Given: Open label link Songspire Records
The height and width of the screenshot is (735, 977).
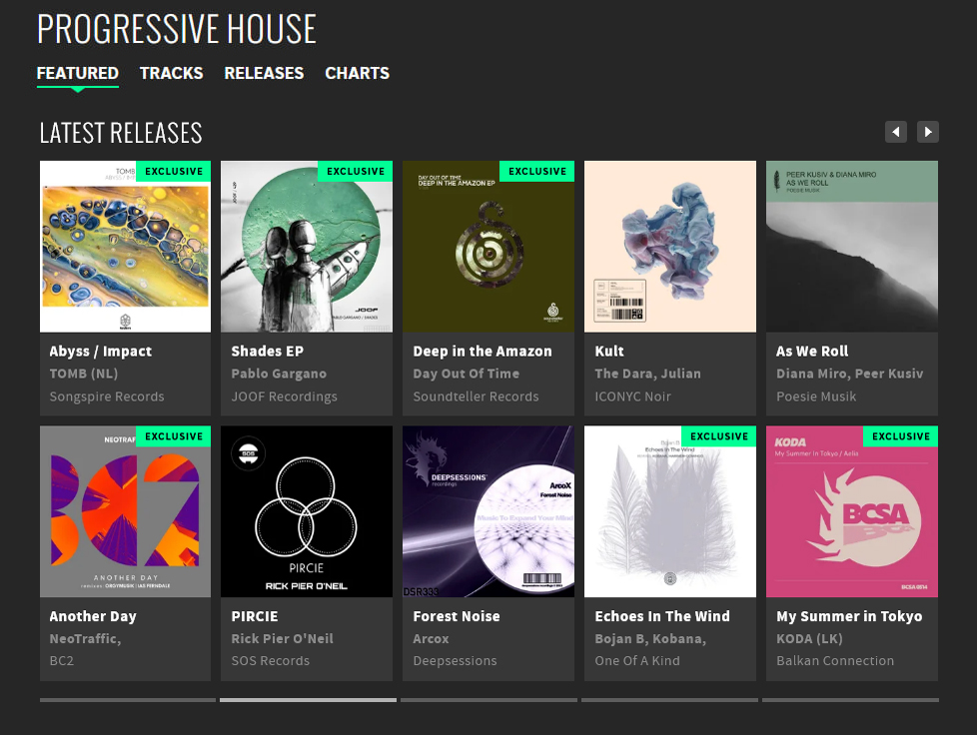Looking at the screenshot, I should 107,396.
